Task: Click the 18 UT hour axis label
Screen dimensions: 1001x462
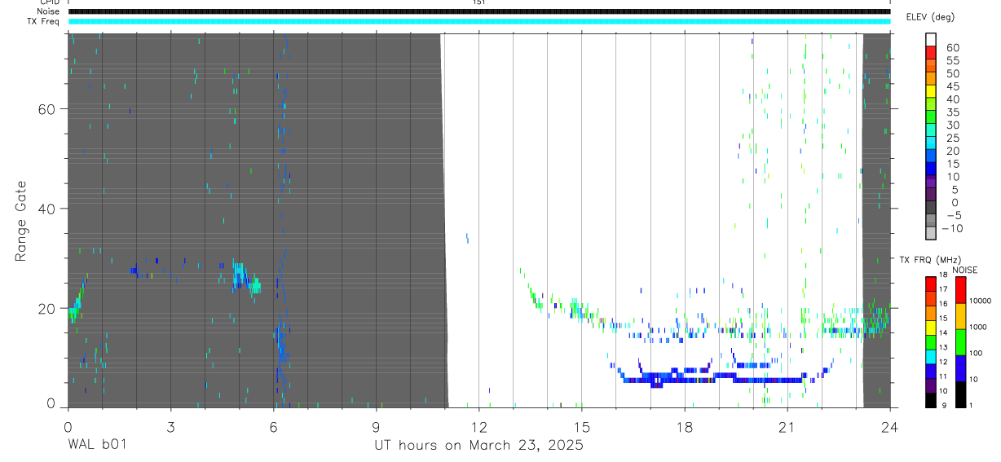Action: click(684, 425)
